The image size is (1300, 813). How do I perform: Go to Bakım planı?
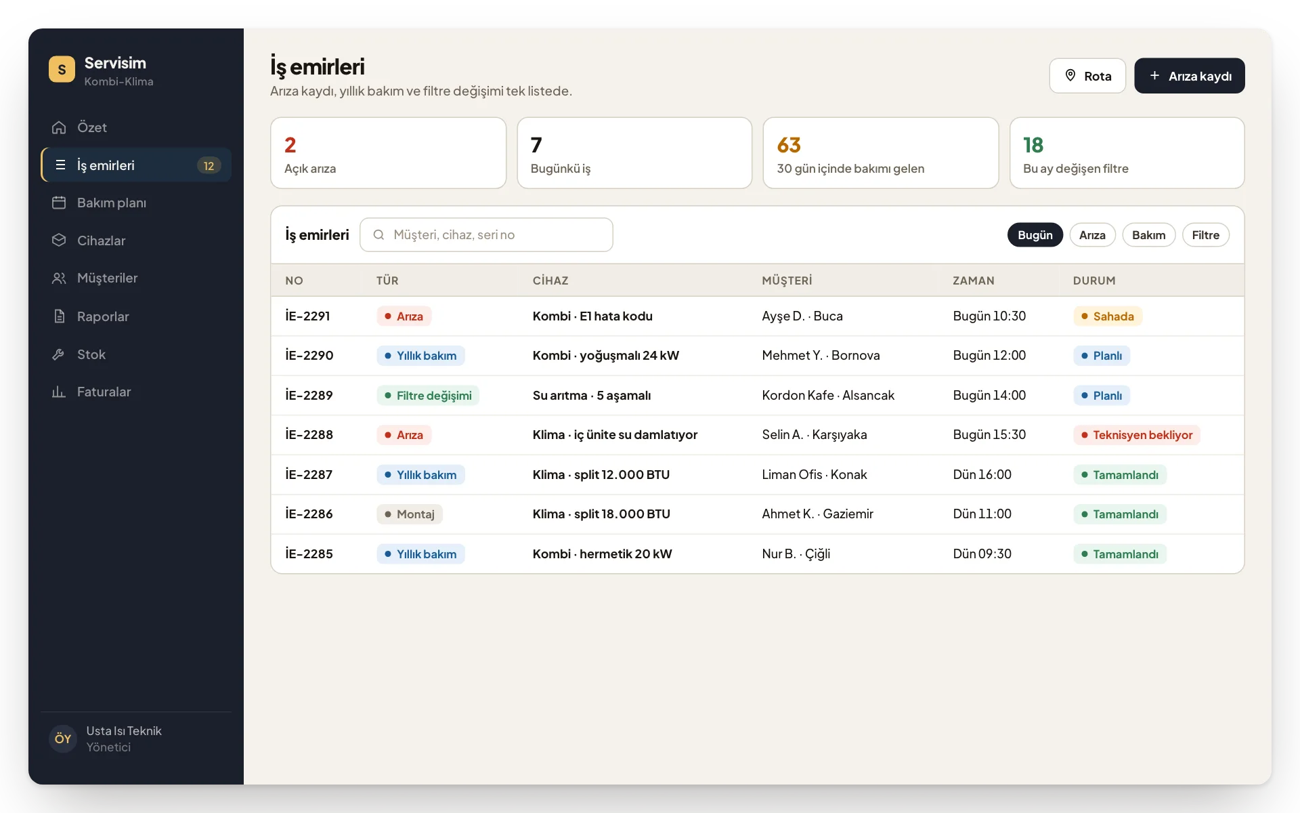click(136, 203)
